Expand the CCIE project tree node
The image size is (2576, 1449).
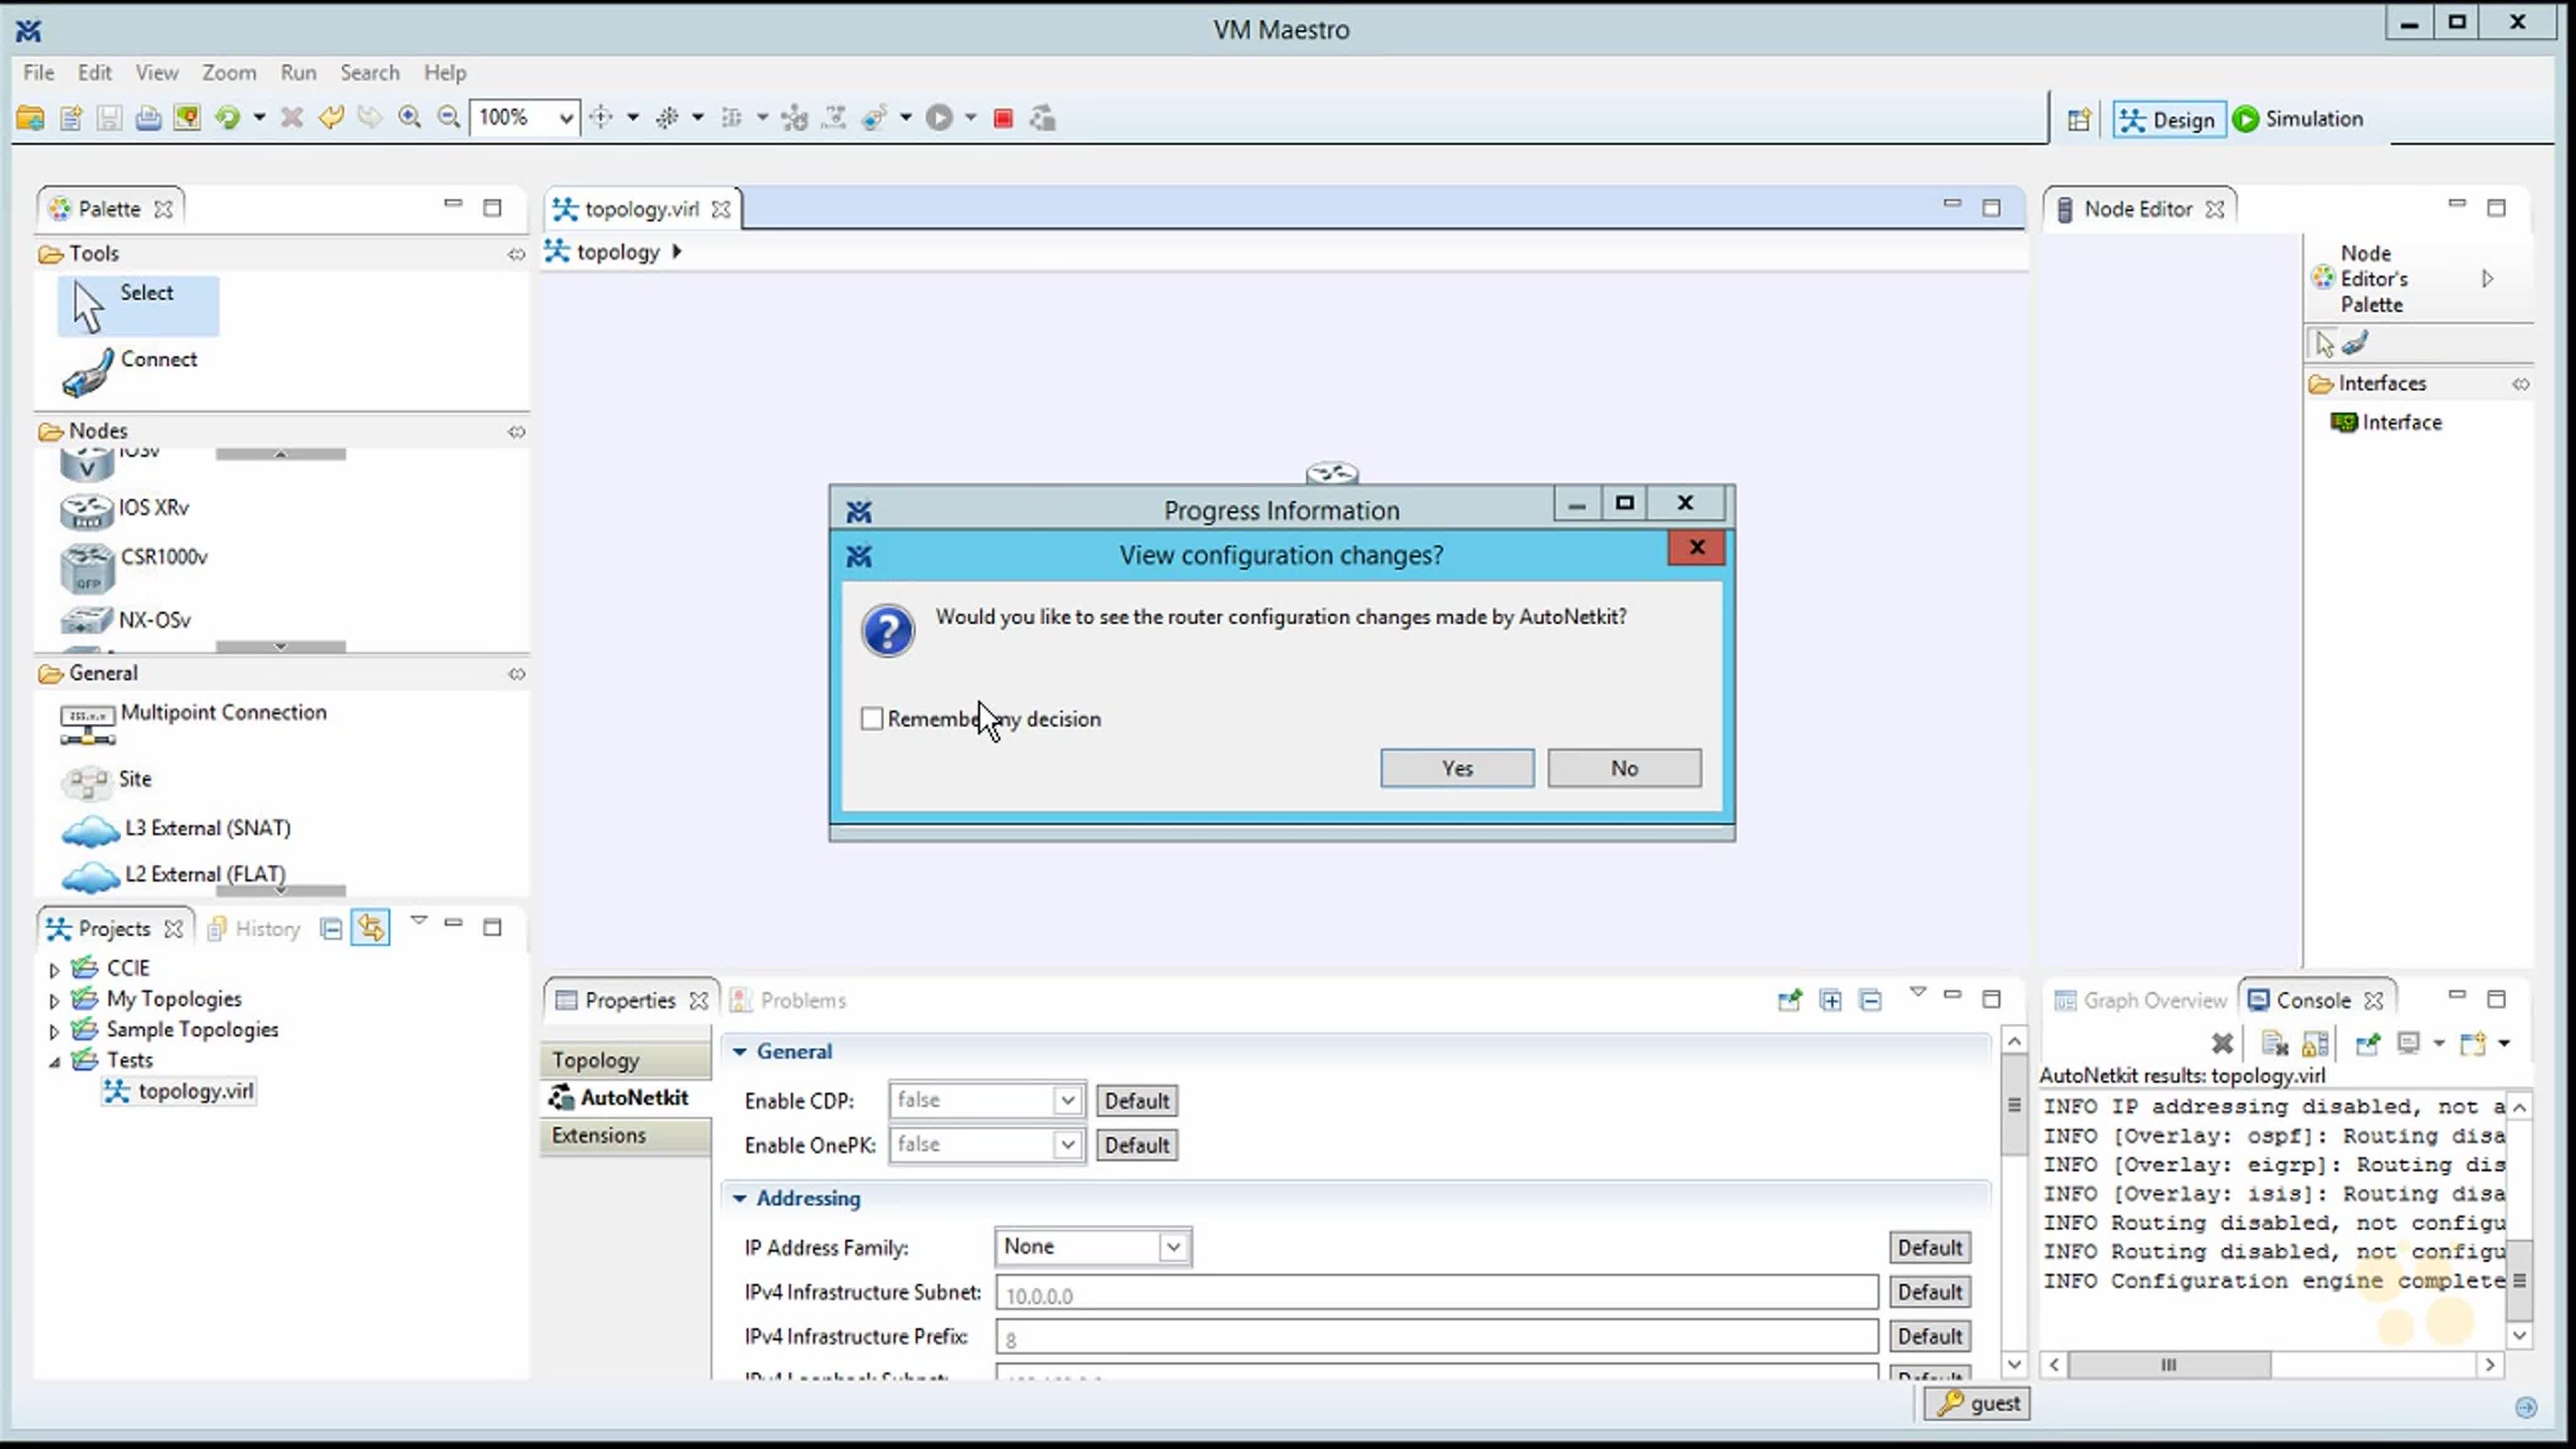pos(54,969)
